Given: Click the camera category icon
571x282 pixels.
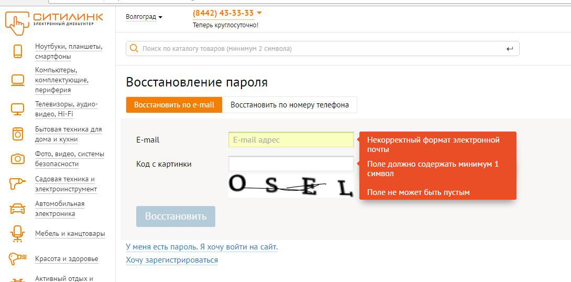Looking at the screenshot, I should [x=18, y=159].
